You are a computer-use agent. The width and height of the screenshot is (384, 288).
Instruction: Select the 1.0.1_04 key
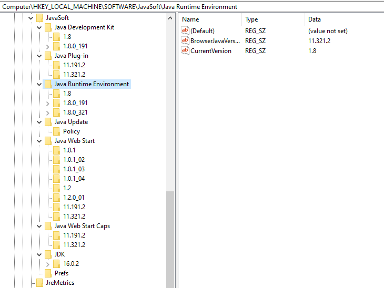click(x=74, y=179)
